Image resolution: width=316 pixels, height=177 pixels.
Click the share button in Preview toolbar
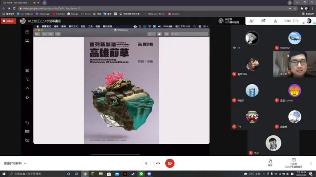coord(58,34)
